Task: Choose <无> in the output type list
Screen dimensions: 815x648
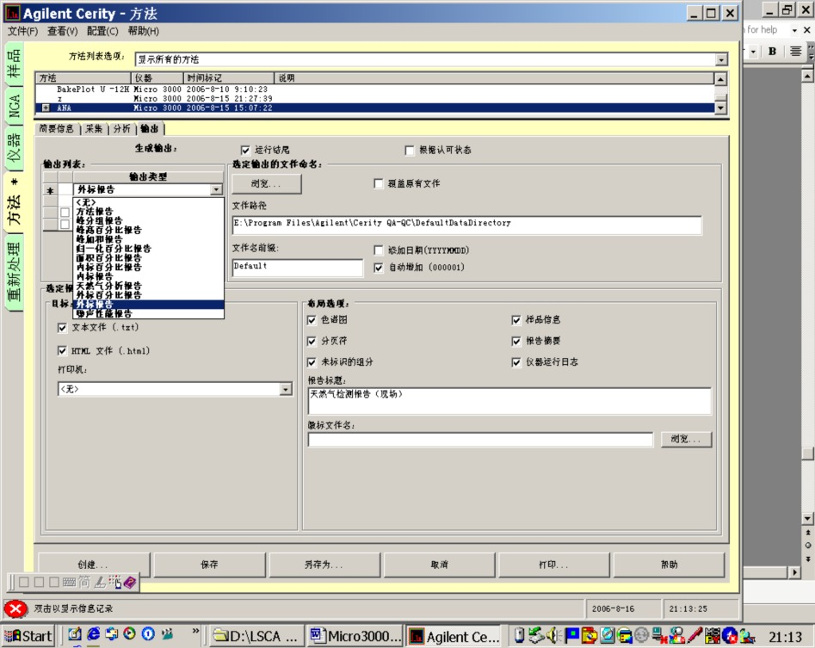Action: (149, 202)
